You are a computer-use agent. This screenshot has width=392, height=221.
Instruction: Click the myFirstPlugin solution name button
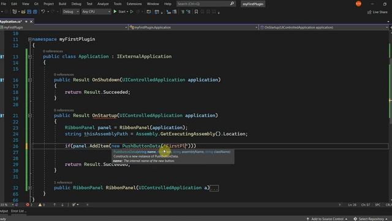point(253,4)
